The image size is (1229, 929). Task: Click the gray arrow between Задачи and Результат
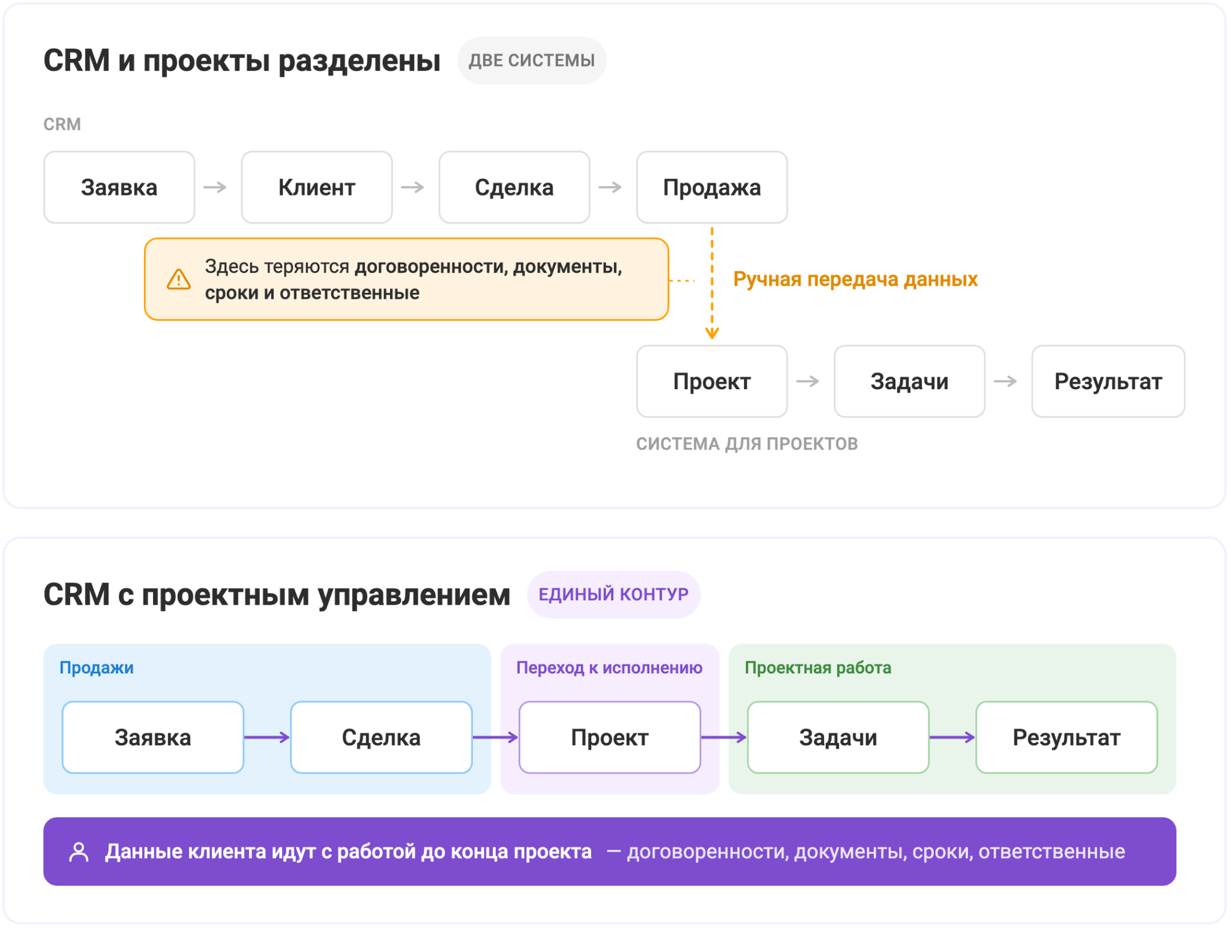[1005, 381]
